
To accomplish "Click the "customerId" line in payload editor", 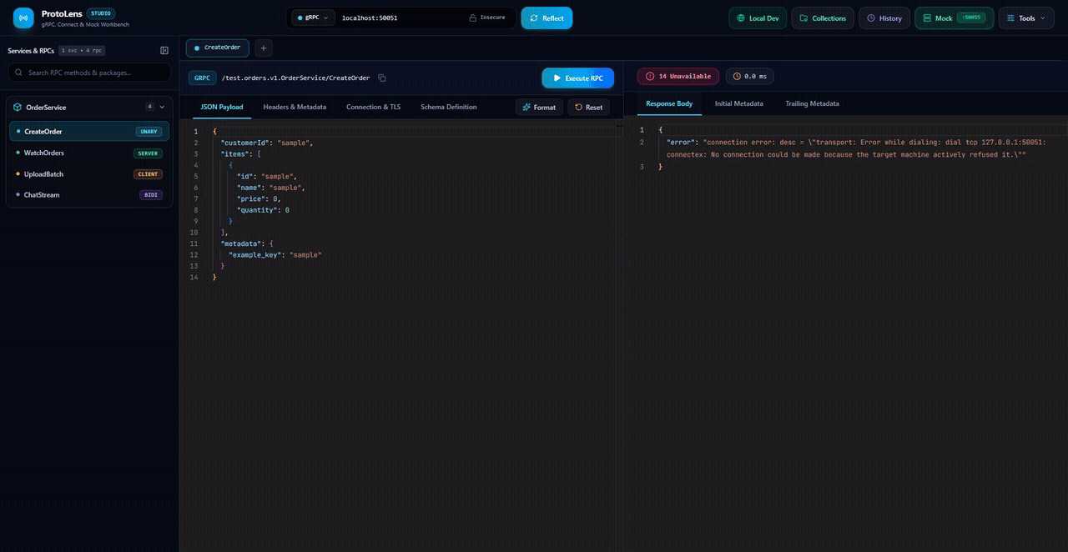I will (266, 143).
